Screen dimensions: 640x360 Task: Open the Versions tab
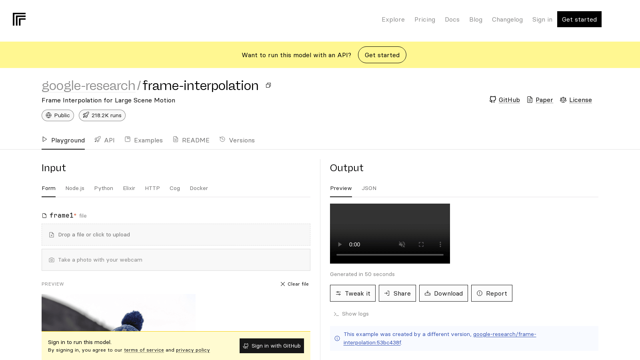pos(237,140)
